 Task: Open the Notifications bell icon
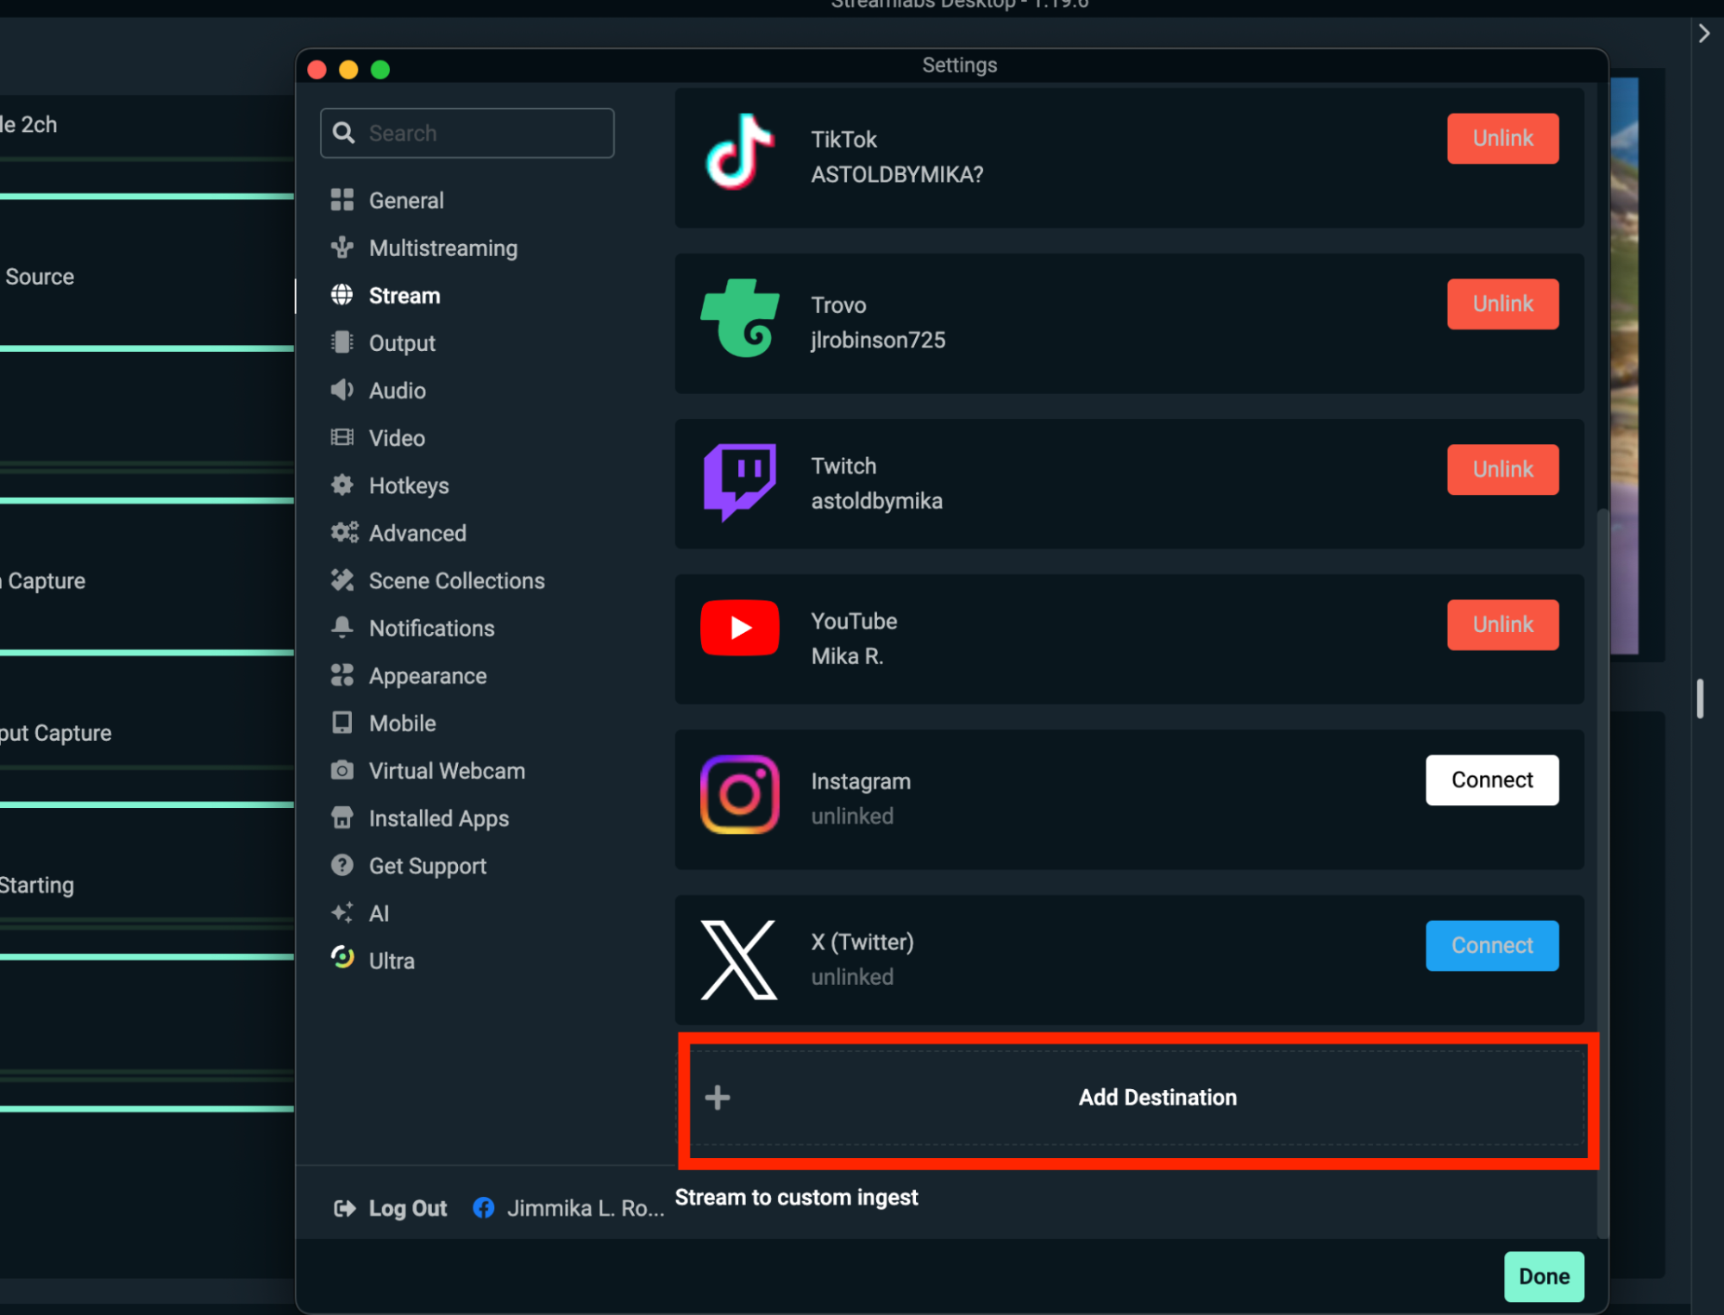click(x=342, y=628)
